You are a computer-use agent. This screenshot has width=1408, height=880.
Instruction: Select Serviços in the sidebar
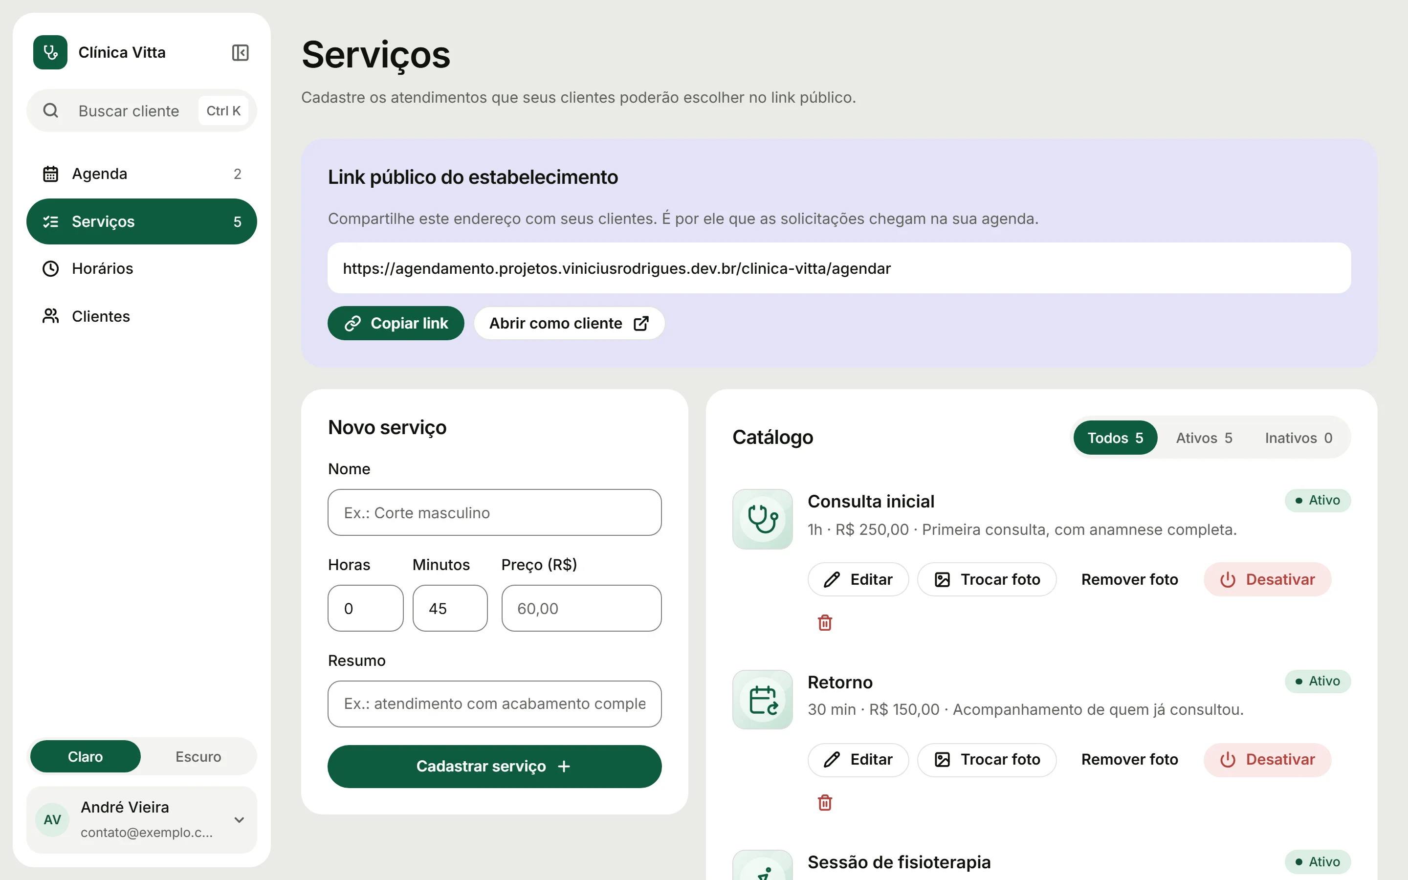141,221
